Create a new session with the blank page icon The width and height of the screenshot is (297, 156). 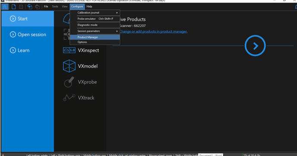[14, 7]
